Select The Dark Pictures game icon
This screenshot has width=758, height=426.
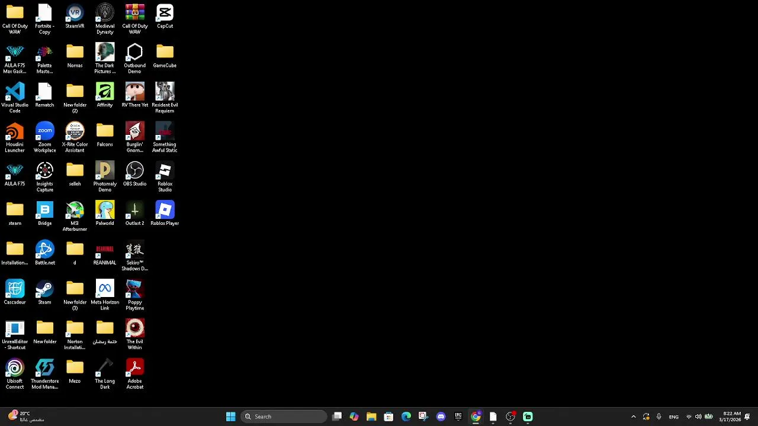[105, 59]
